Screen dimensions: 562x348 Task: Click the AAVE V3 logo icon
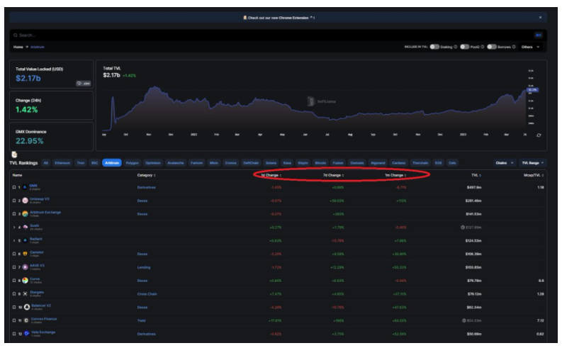click(x=25, y=267)
